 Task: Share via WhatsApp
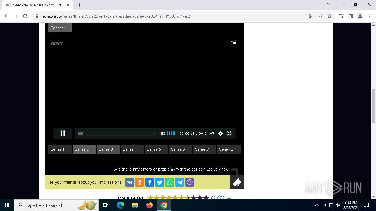(x=170, y=182)
